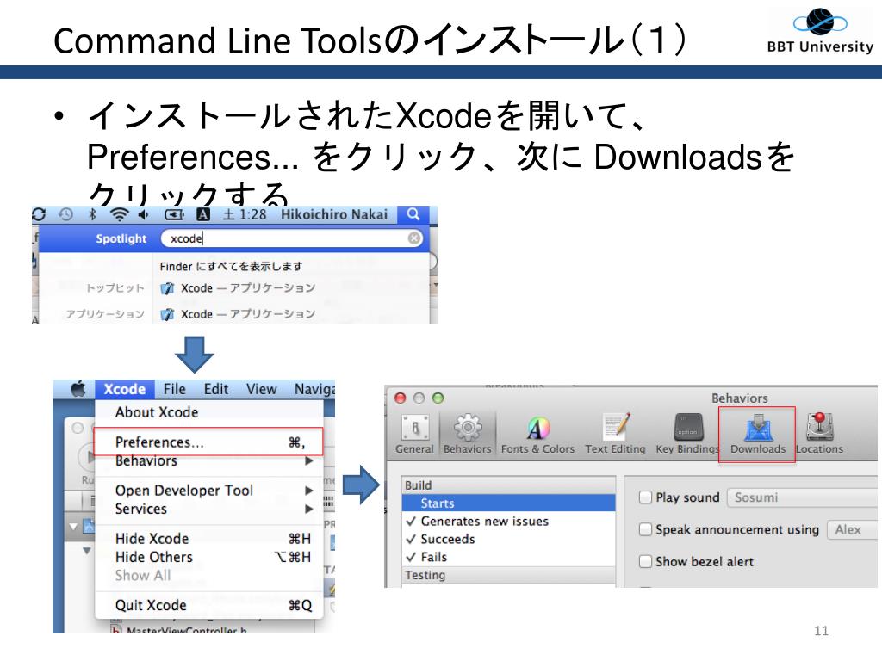Enable the Play sound checkbox
The image size is (882, 661).
(646, 497)
